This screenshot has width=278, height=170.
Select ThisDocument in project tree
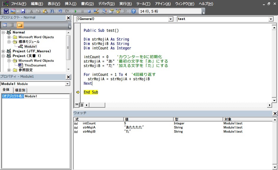tap(35, 65)
